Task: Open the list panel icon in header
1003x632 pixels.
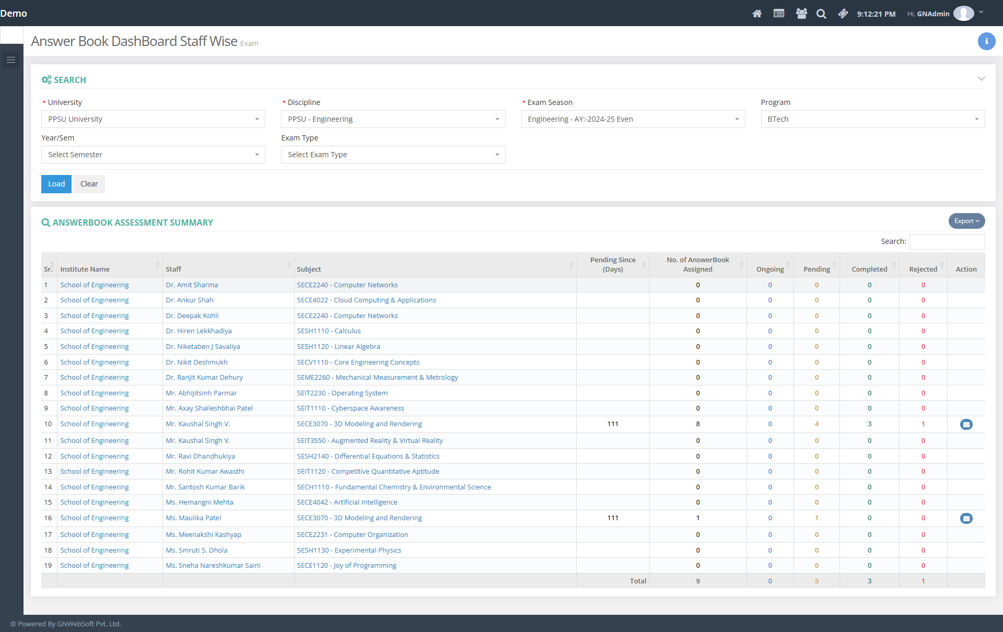Action: [778, 14]
